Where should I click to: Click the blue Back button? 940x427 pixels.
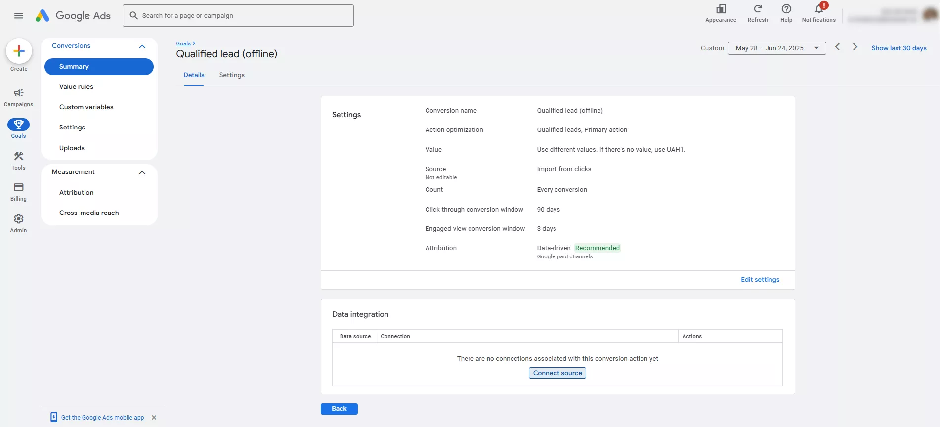click(x=339, y=409)
